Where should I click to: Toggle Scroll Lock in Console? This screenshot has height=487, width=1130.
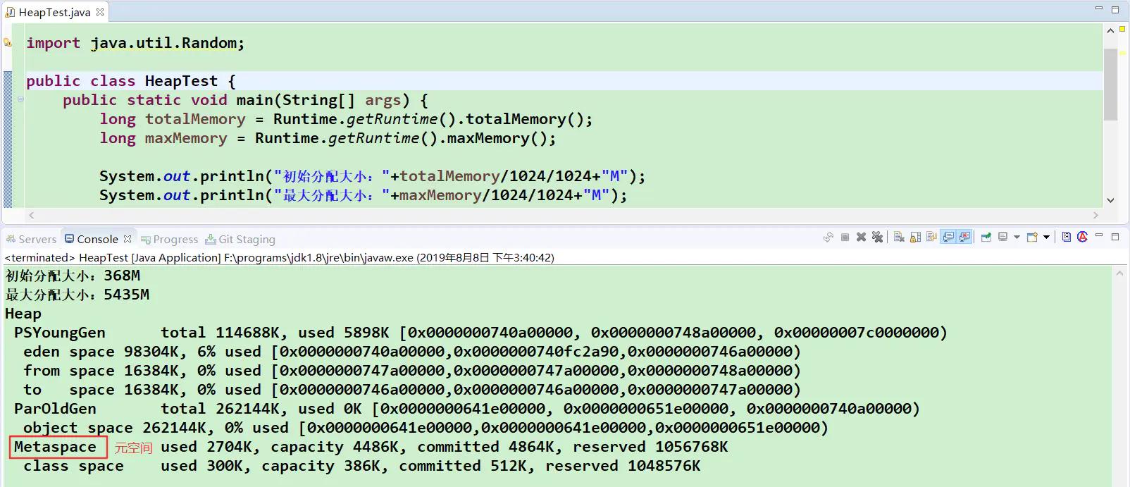[915, 238]
